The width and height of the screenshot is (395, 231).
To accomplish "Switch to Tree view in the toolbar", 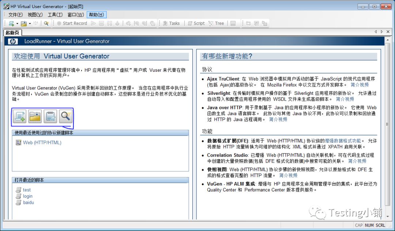I will tap(217, 23).
